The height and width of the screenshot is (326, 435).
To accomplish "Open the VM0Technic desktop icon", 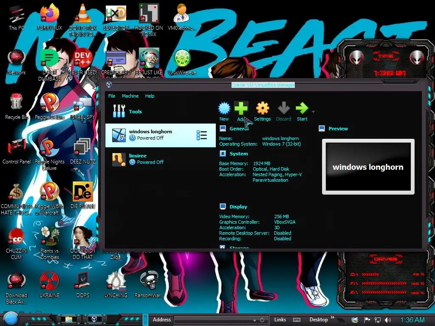I will (182, 13).
